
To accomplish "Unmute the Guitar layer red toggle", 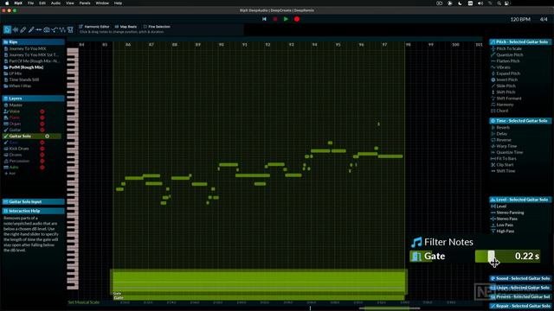I will pos(42,130).
